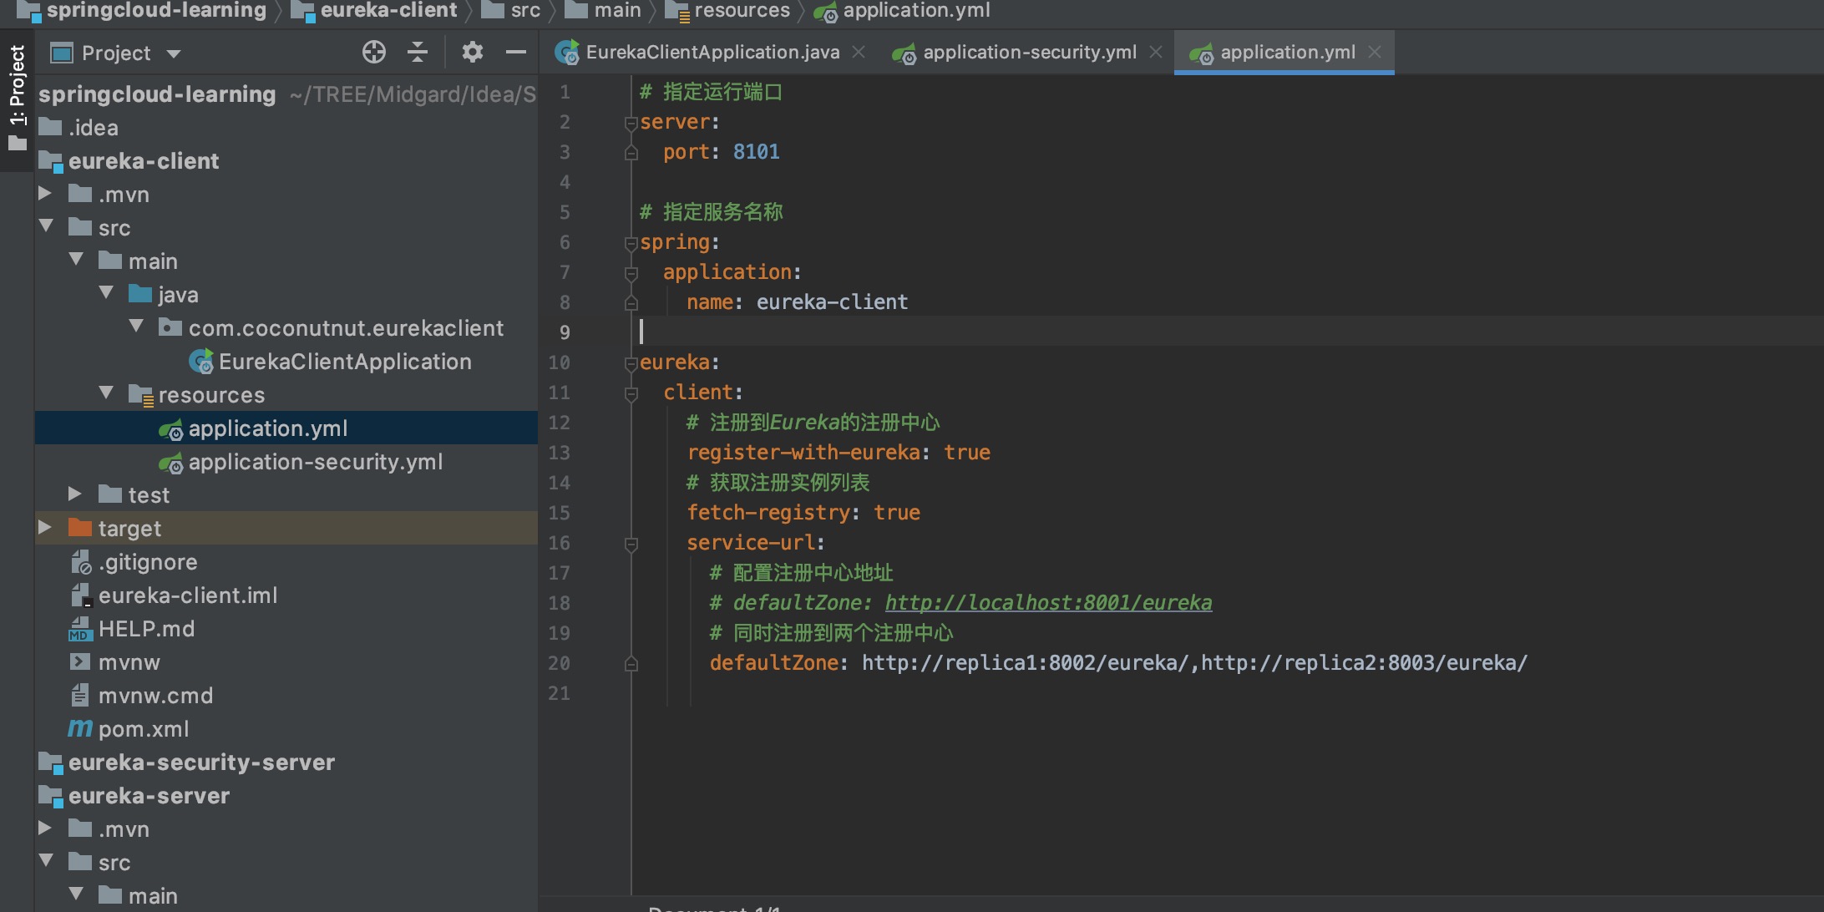Close the application.yml editor tab

point(1375,53)
